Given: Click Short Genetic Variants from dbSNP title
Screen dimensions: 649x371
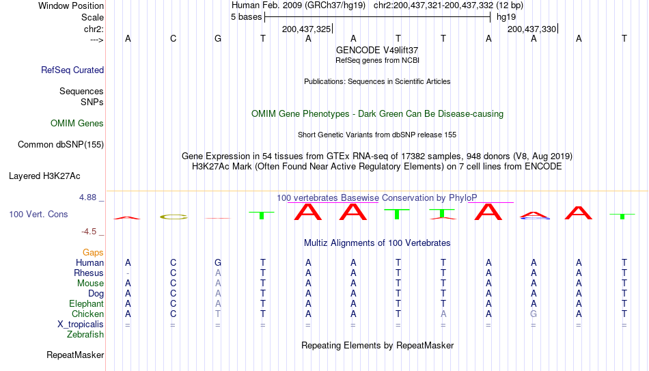Looking at the screenshot, I should pos(377,135).
